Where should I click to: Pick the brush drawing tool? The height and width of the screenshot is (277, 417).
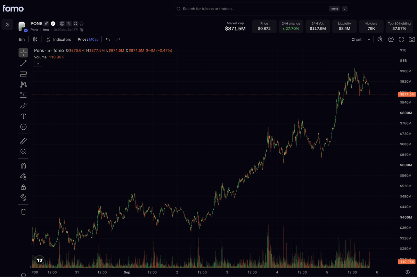(x=23, y=106)
